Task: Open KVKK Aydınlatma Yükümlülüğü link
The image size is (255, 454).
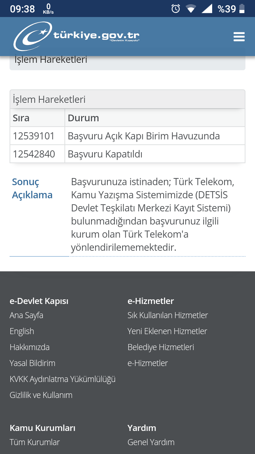Action: pos(63,379)
